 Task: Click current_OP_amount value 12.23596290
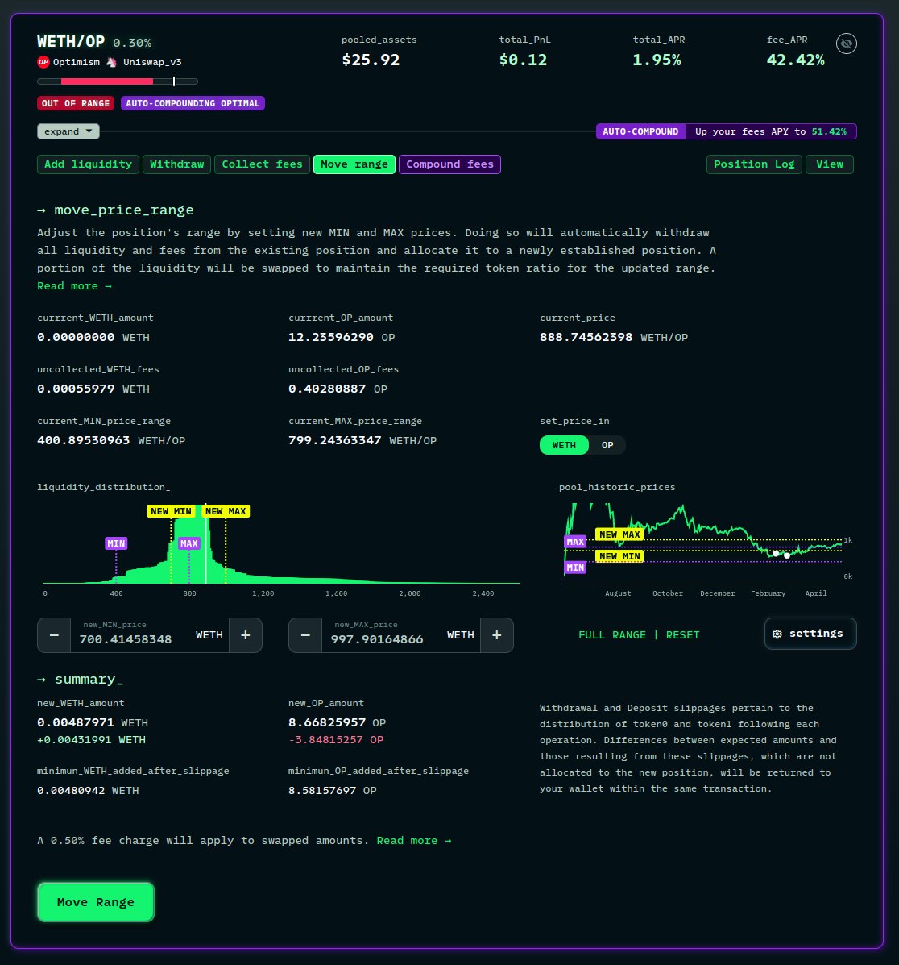pyautogui.click(x=331, y=337)
